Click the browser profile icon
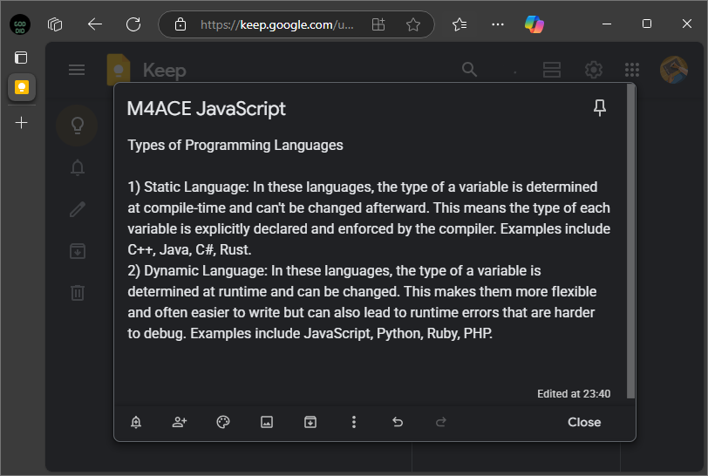This screenshot has width=708, height=476. click(x=20, y=24)
